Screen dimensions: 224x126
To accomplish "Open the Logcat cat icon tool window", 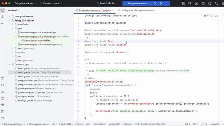I will [3, 92].
